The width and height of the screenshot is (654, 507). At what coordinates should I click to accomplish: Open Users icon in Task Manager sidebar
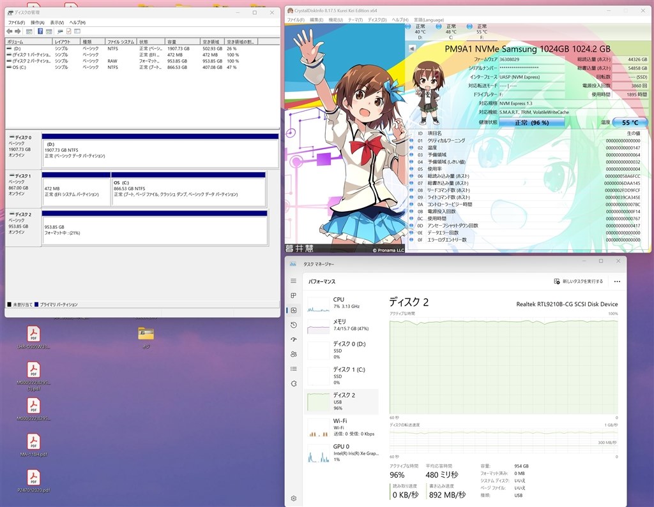[294, 354]
